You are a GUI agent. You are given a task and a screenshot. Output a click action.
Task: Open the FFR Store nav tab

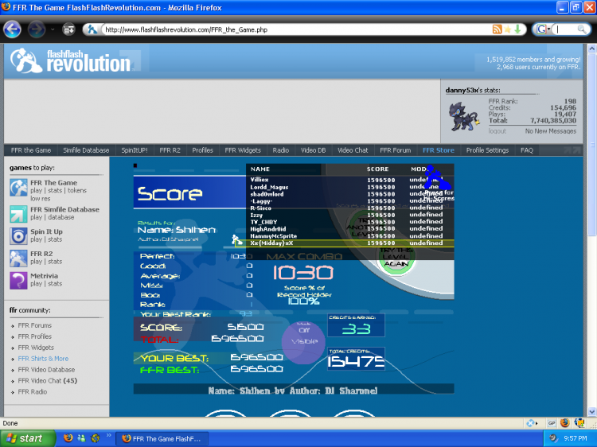[x=439, y=150]
